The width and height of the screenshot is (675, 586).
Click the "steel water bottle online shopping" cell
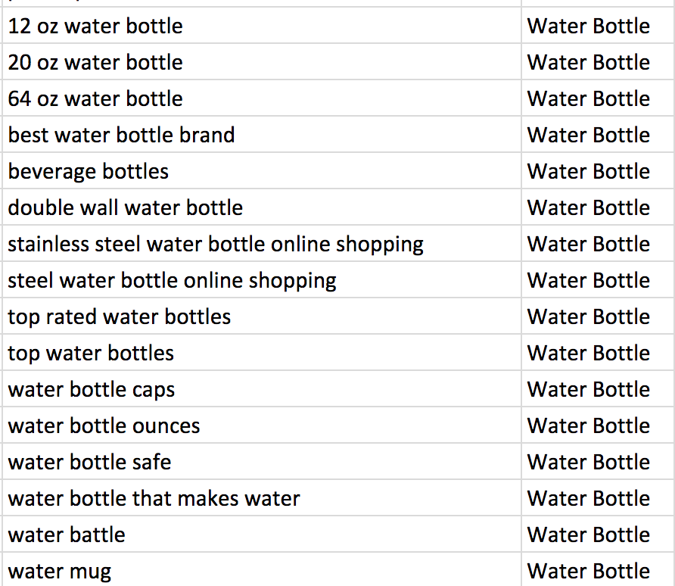pyautogui.click(x=172, y=281)
